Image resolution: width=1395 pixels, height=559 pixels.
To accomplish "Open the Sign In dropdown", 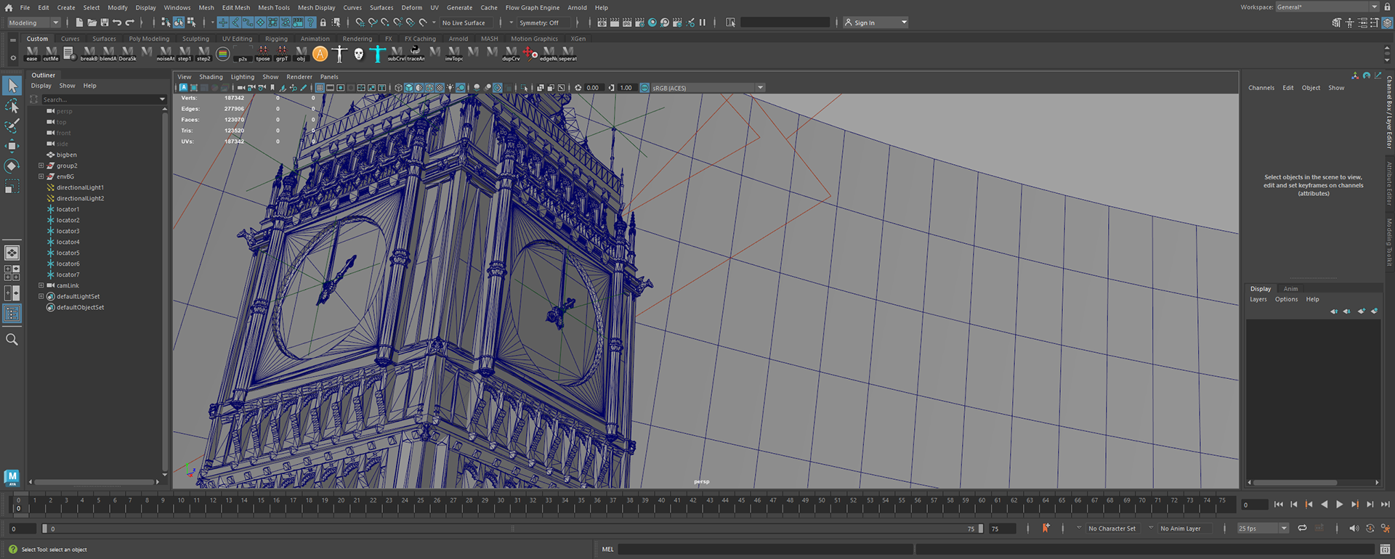I will [x=875, y=23].
